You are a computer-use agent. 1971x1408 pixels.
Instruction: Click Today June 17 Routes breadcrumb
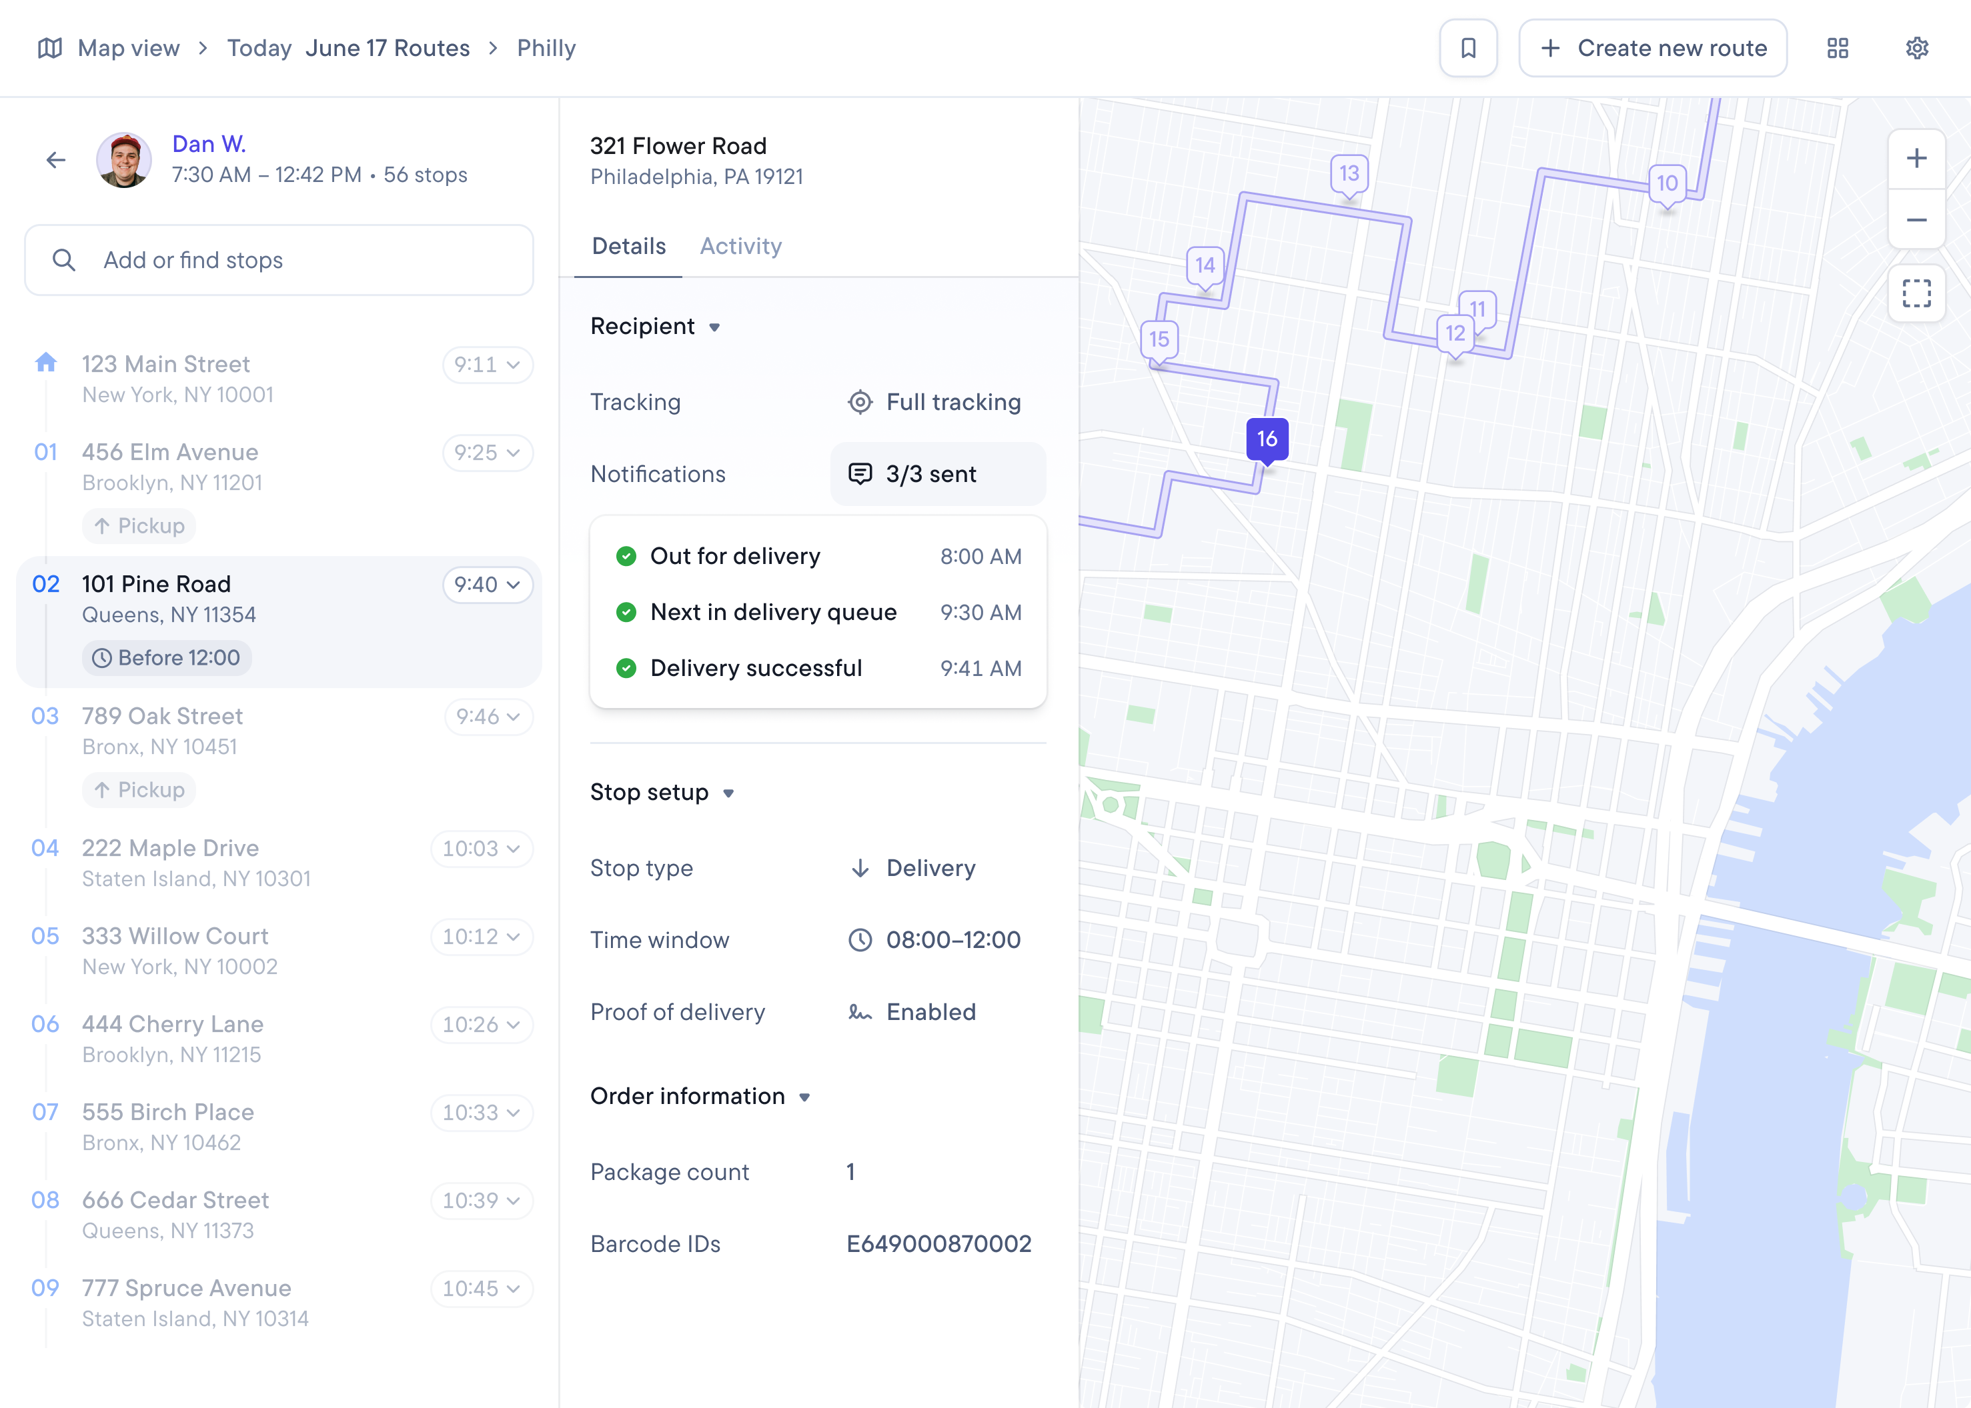pos(348,49)
